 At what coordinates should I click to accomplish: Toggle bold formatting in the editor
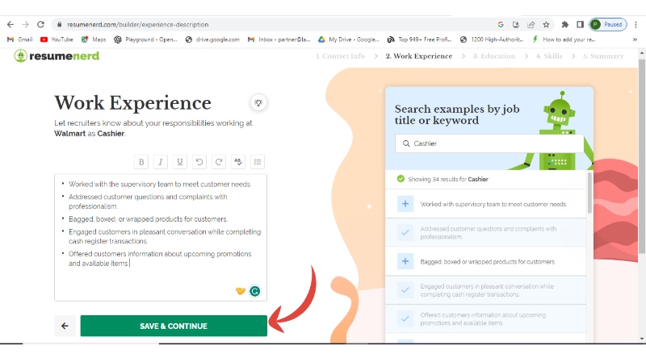point(142,162)
